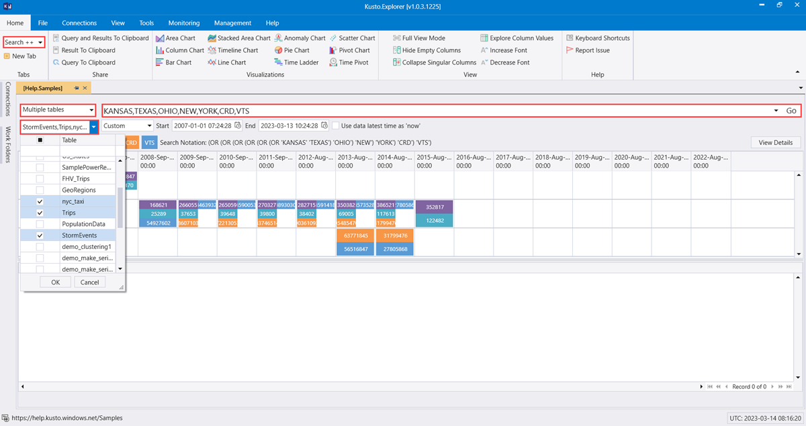Open the Time Pivot visualization
806x426 pixels.
[351, 62]
